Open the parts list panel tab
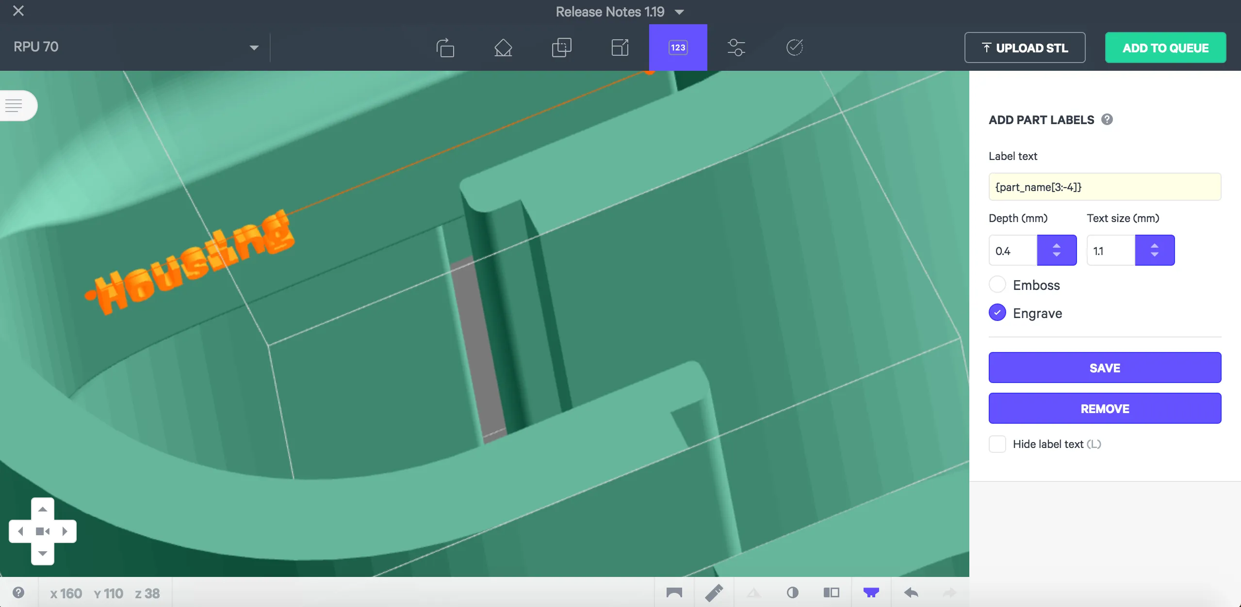Viewport: 1241px width, 607px height. 18,105
